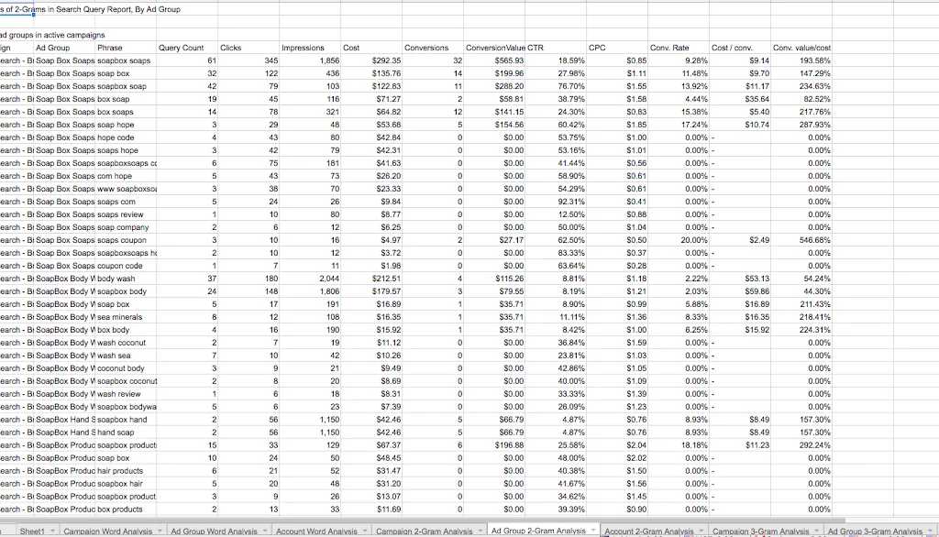Switch to Account Word Analysis sheet
Image resolution: width=939 pixels, height=537 pixels.
pos(316,531)
